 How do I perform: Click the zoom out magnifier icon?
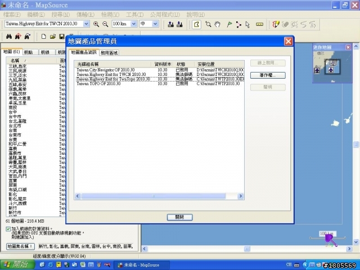point(105,24)
